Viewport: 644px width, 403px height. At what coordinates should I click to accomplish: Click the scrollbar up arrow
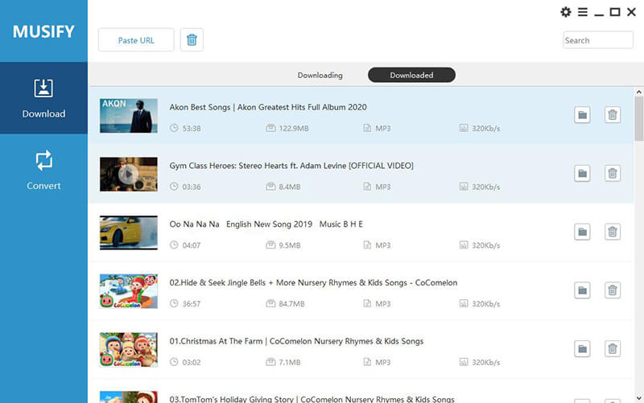pos(638,92)
